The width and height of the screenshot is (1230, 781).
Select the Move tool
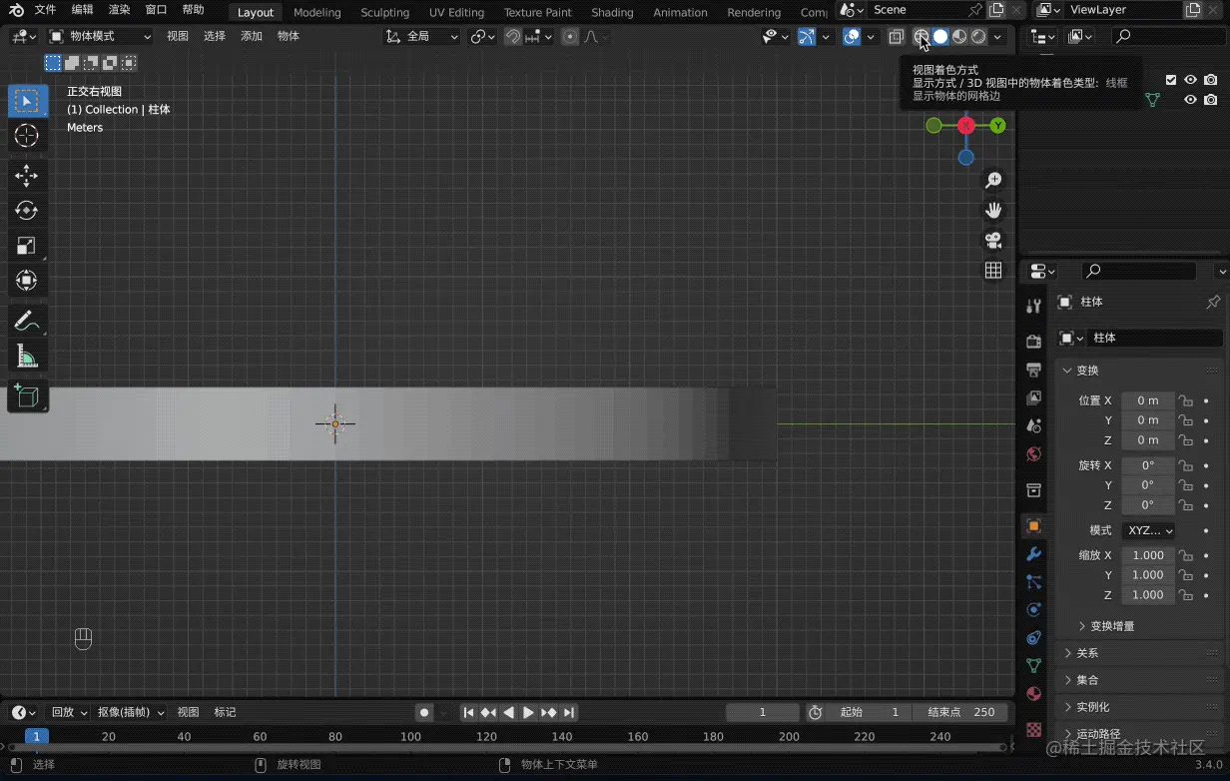coord(27,176)
